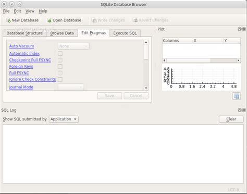Float the Plot panel using its undock icon

click(240, 29)
